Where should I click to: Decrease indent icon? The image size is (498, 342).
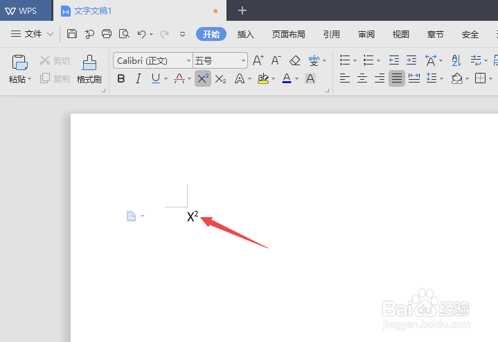coord(394,60)
